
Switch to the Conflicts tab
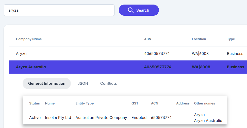point(109,83)
